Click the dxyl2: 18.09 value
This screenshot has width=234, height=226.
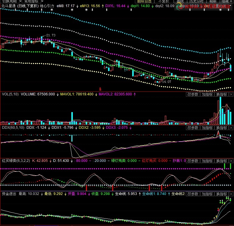click(x=165, y=6)
